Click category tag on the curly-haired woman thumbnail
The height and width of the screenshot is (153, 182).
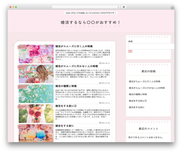click(x=22, y=67)
